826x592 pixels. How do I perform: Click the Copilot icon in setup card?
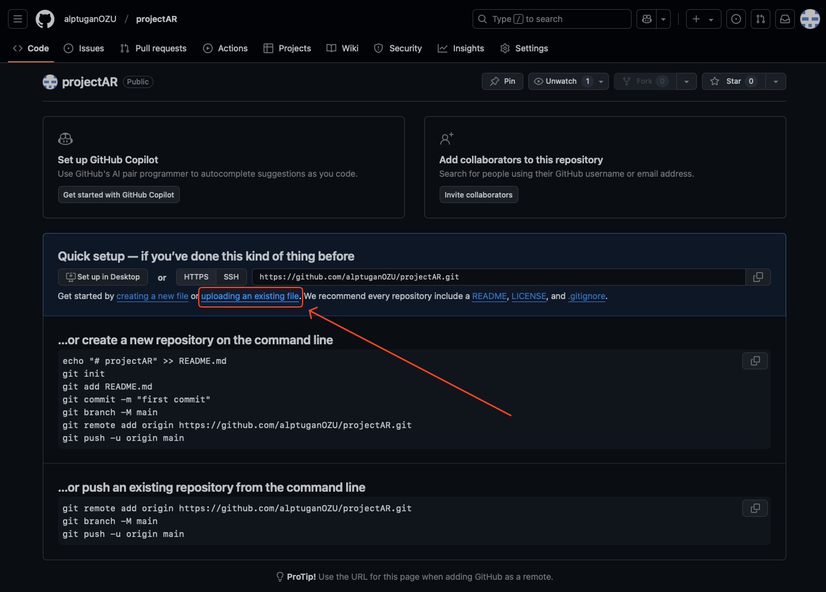click(65, 139)
